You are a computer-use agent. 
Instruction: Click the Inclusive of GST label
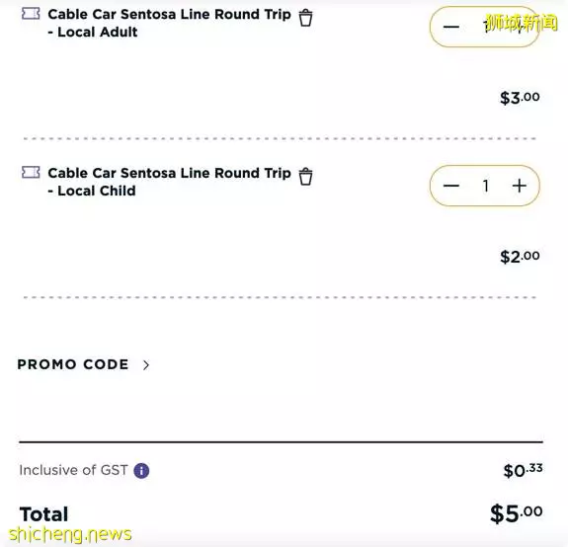(73, 470)
